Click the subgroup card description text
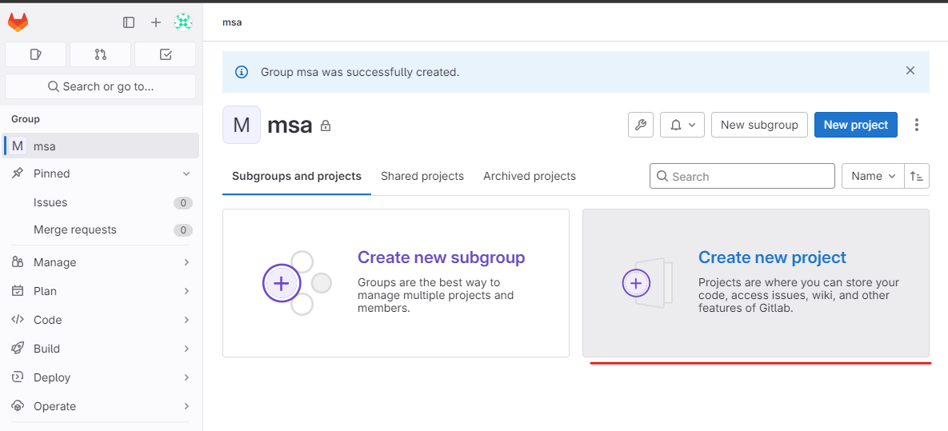The image size is (948, 431). [435, 295]
